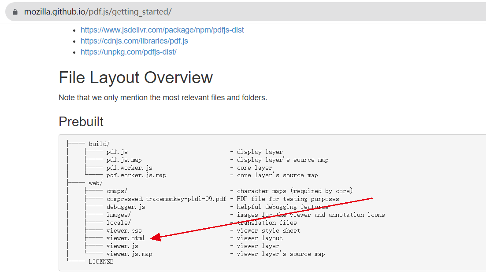Select the viewer.html file entry pointed by arrow
The image size is (486, 274).
click(125, 238)
